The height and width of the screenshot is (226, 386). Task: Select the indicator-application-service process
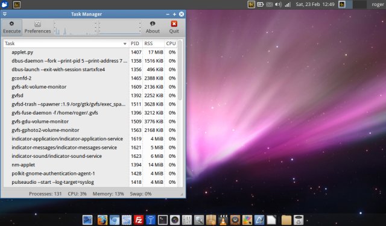[x=90, y=139]
